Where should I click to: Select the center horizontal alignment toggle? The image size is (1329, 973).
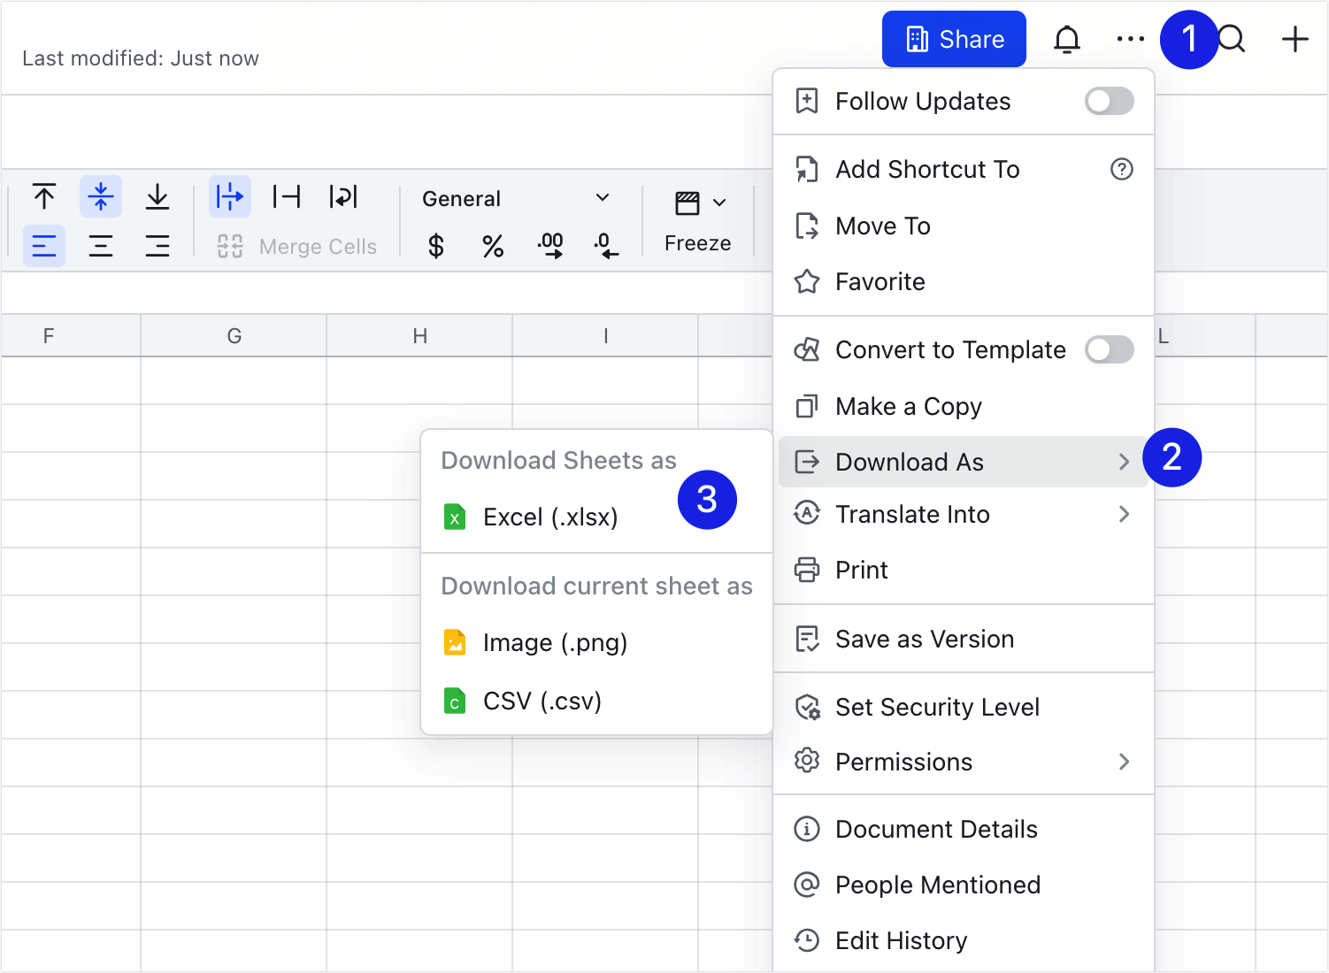click(x=101, y=246)
